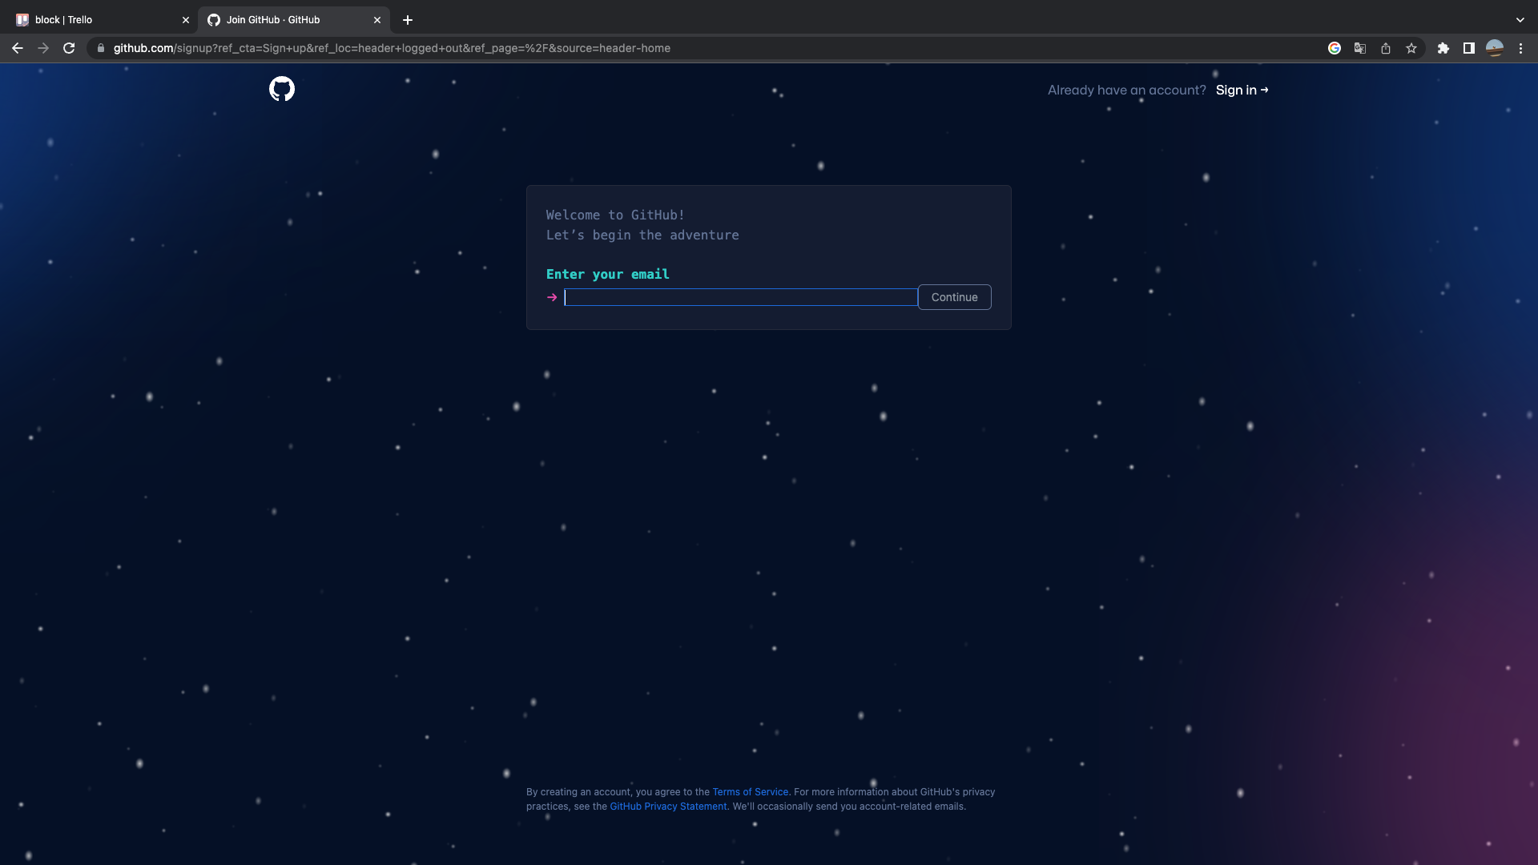Screen dimensions: 1538x865
Task: Click the Sign in link
Action: click(x=1241, y=91)
